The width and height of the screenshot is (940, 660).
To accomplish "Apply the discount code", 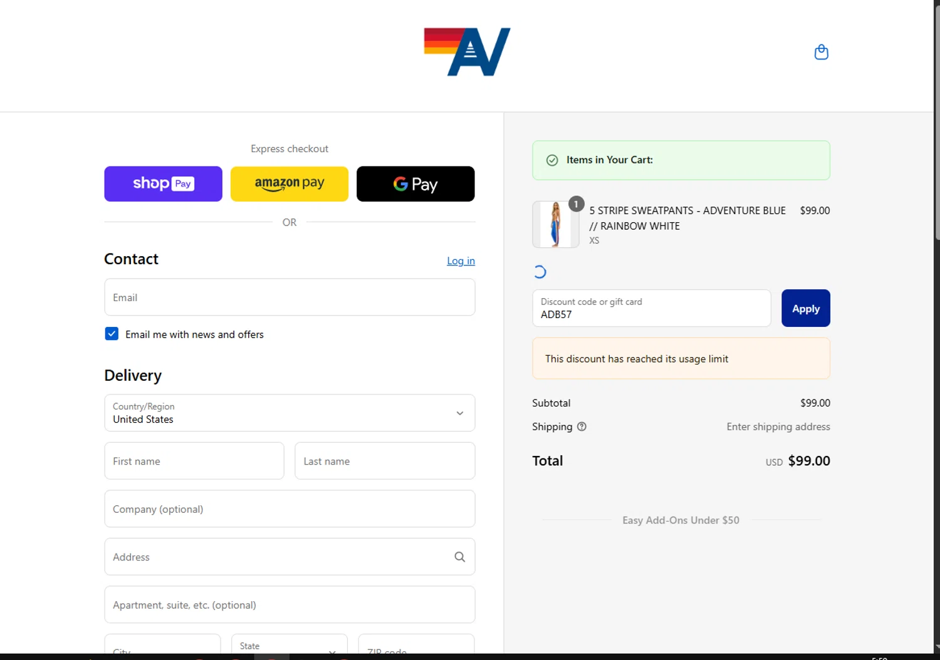I will (805, 308).
